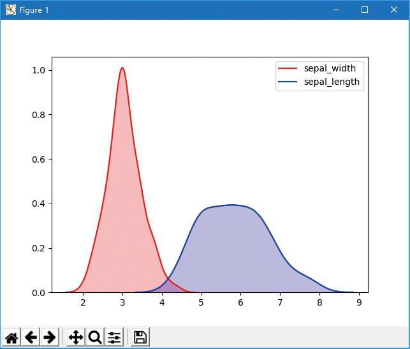The height and width of the screenshot is (349, 410).
Task: Click the blue sepal_length legend line
Action: coord(288,82)
